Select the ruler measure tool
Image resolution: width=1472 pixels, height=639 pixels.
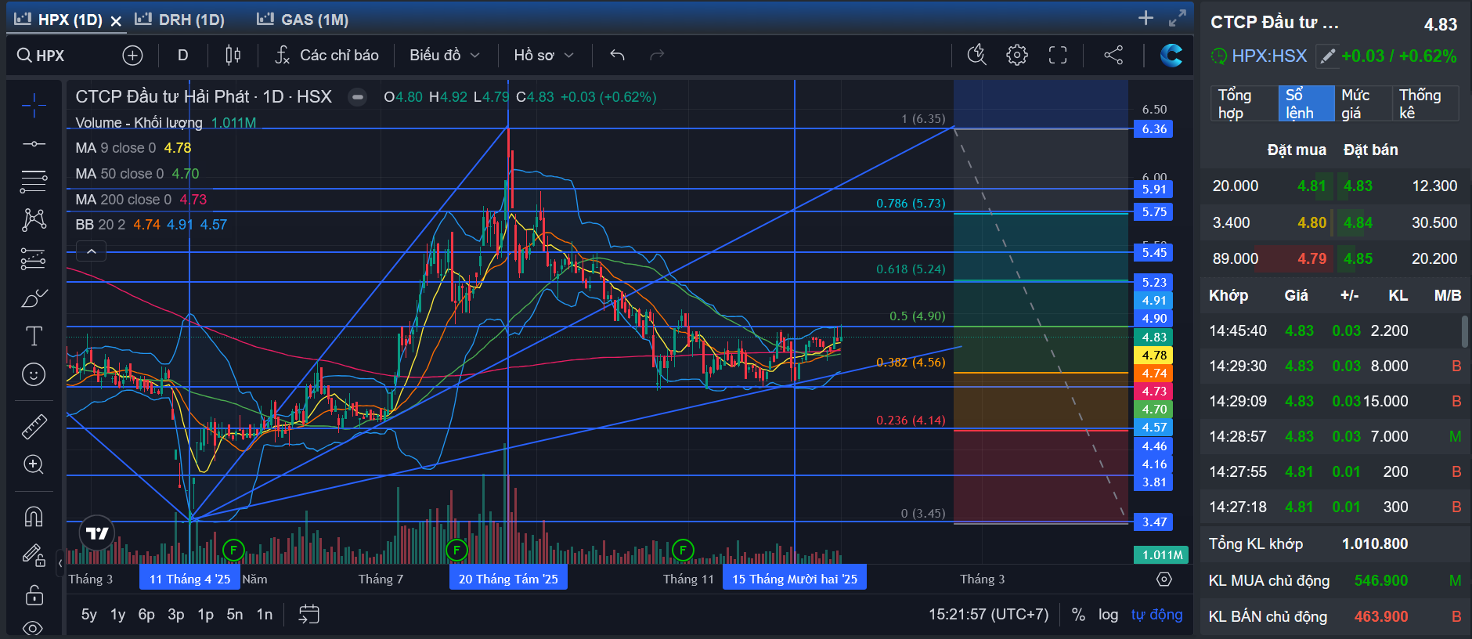34,426
